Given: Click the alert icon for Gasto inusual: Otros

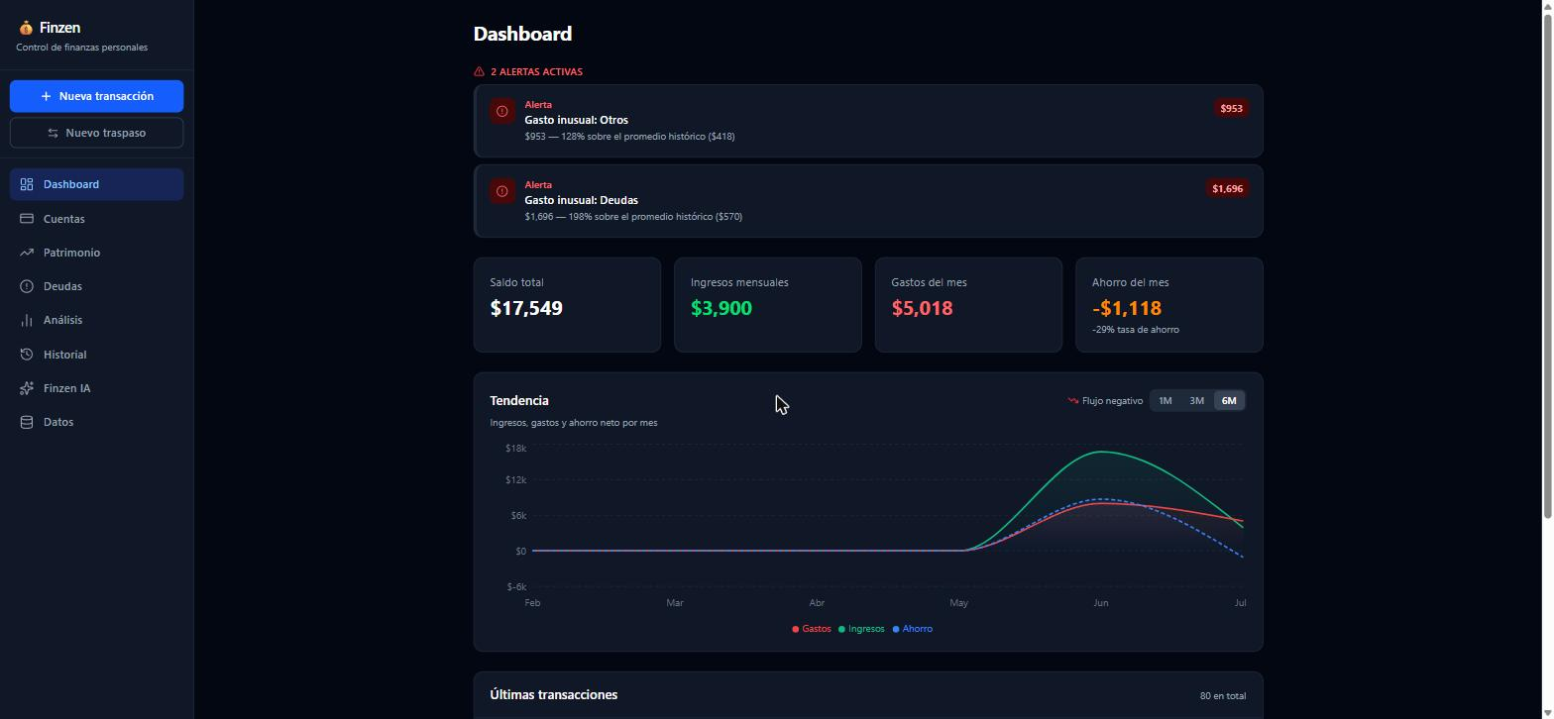Looking at the screenshot, I should pos(501,111).
